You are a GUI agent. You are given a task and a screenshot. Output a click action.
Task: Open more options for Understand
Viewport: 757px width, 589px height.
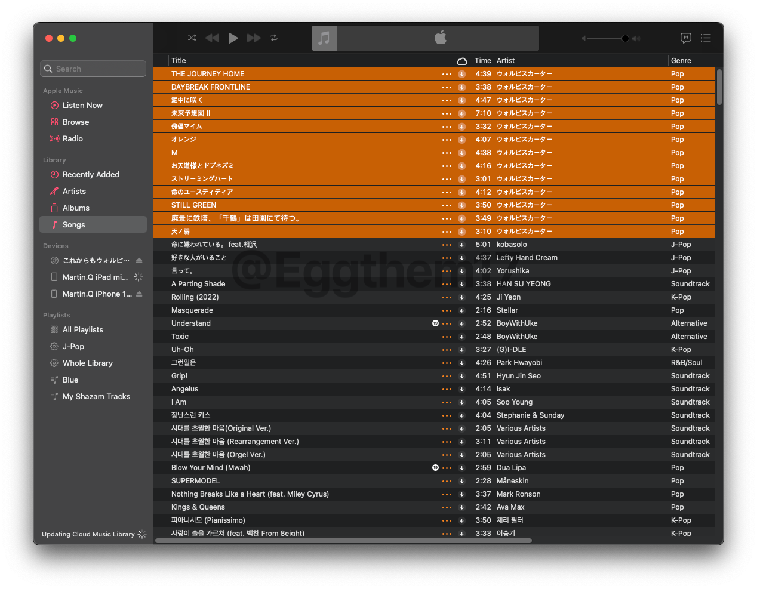point(447,323)
